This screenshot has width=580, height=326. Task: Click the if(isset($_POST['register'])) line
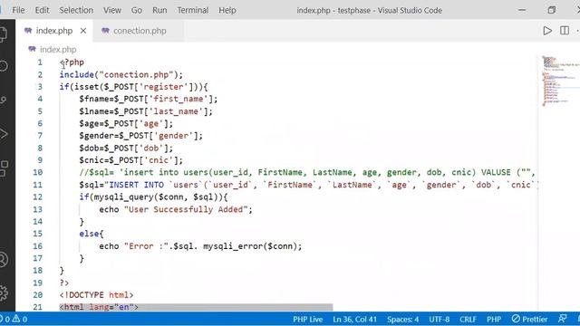[x=133, y=87]
